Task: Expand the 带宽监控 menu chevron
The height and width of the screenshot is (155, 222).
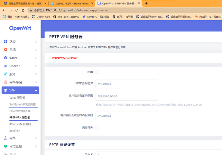Action: click(x=36, y=146)
